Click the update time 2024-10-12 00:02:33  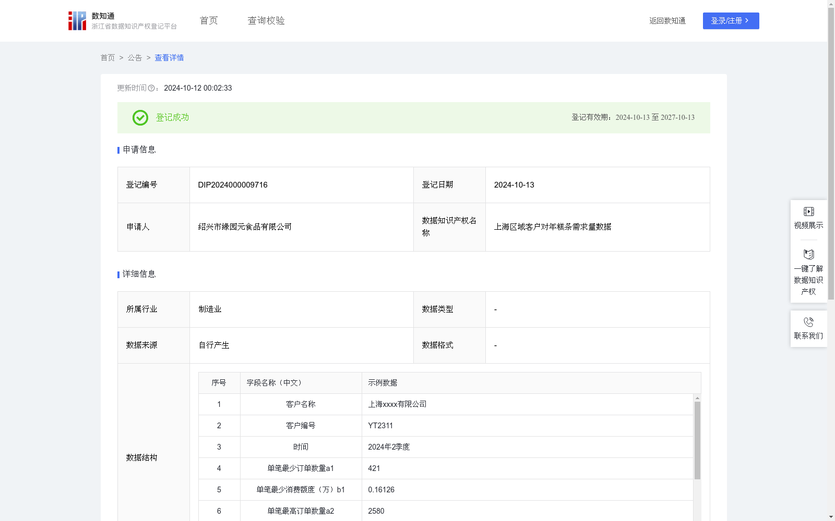coord(198,88)
